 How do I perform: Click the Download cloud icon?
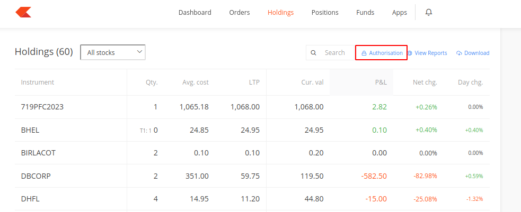point(459,53)
